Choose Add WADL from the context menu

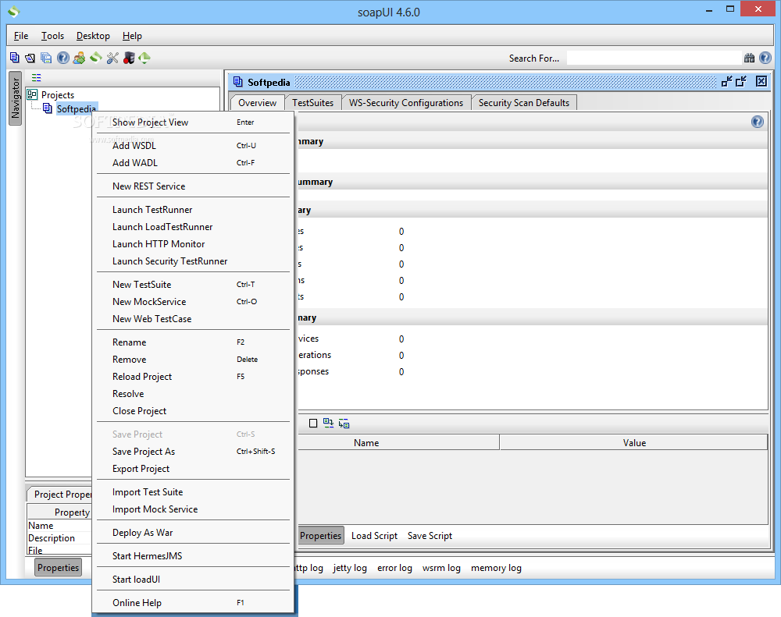coord(193,163)
